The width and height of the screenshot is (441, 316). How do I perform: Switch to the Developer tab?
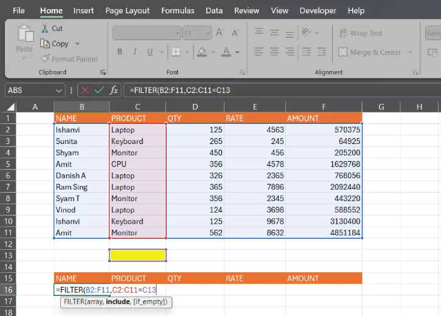pos(318,11)
